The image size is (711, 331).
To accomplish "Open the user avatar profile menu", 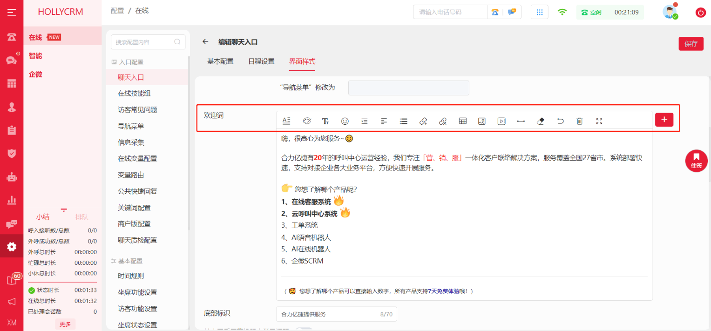I will pyautogui.click(x=670, y=12).
